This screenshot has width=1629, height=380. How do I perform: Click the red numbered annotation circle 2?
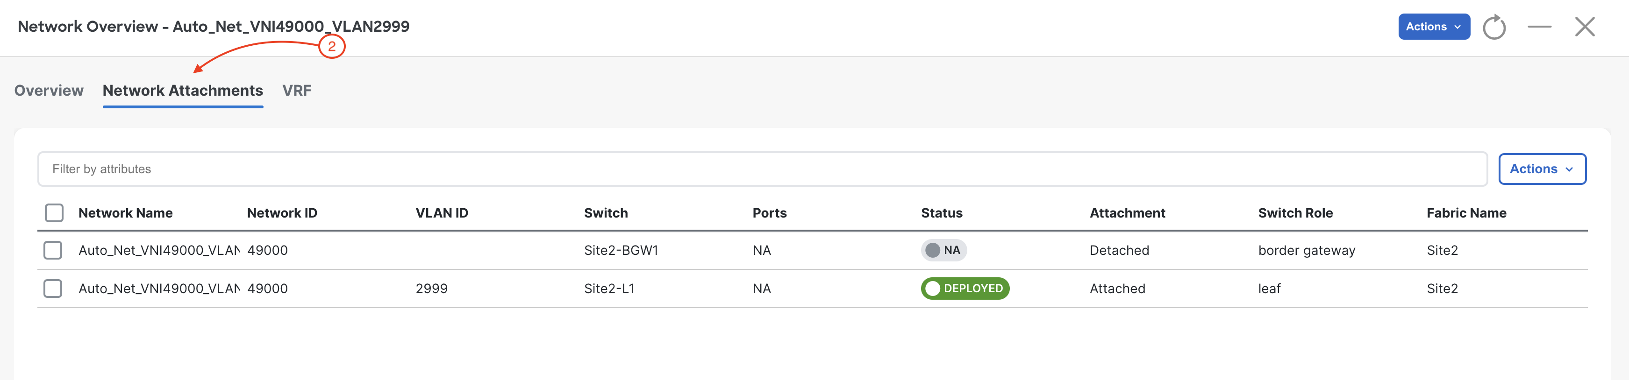331,46
